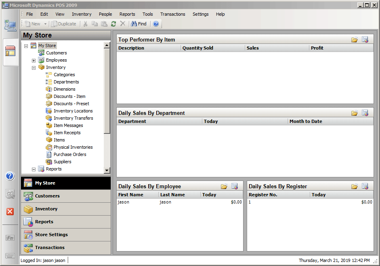Switch to the Customers navigation pane
Image resolution: width=380 pixels, height=266 pixels.
click(66, 196)
